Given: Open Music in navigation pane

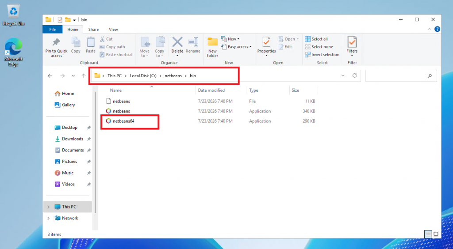Looking at the screenshot, I should 68,173.
